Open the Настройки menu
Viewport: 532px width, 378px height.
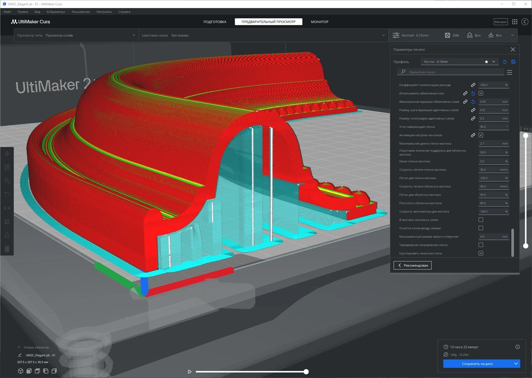pyautogui.click(x=104, y=12)
